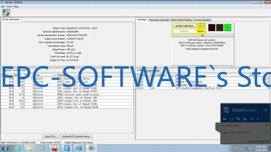Viewport: 271px width, 152px height.
Task: Select the Vehicle Information tab
Action: (11, 19)
